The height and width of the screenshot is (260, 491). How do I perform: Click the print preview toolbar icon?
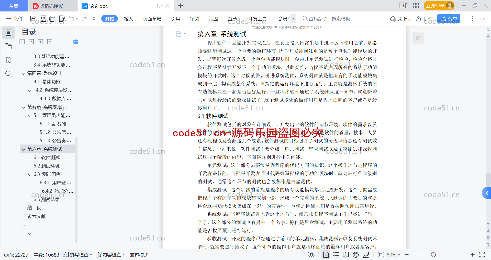pyautogui.click(x=62, y=19)
